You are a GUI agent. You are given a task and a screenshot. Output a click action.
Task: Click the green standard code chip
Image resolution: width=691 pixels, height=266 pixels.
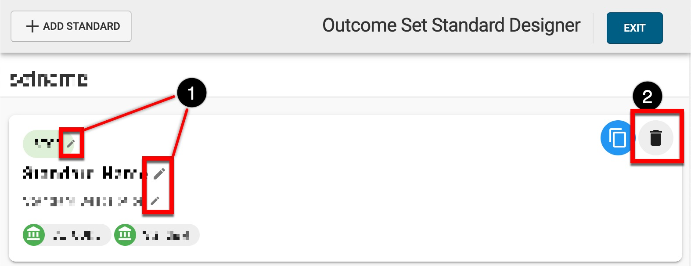(46, 143)
